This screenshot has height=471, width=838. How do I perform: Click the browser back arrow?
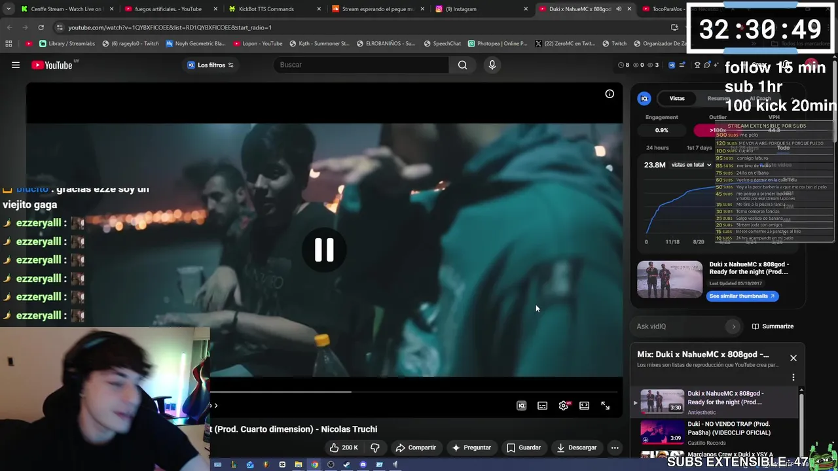click(x=10, y=27)
